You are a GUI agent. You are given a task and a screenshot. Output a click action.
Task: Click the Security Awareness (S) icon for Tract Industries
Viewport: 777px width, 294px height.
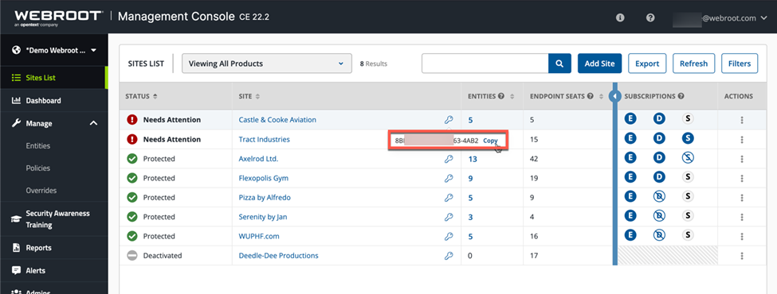pyautogui.click(x=688, y=138)
